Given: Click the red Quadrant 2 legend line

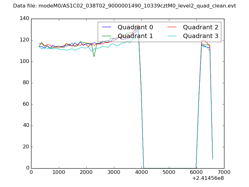Looking at the screenshot, I should coord(173,27).
